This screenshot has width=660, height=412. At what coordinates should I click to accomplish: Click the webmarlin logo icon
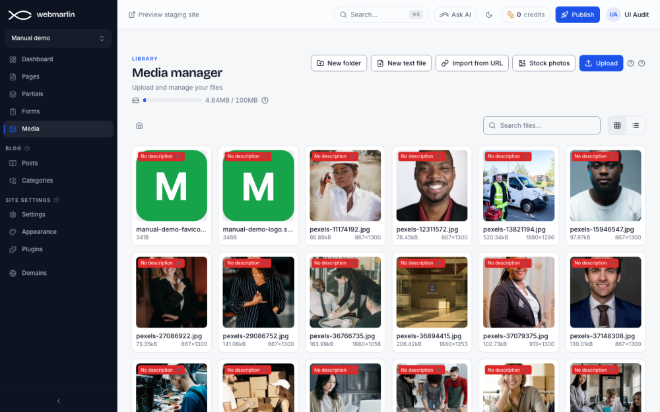[20, 15]
